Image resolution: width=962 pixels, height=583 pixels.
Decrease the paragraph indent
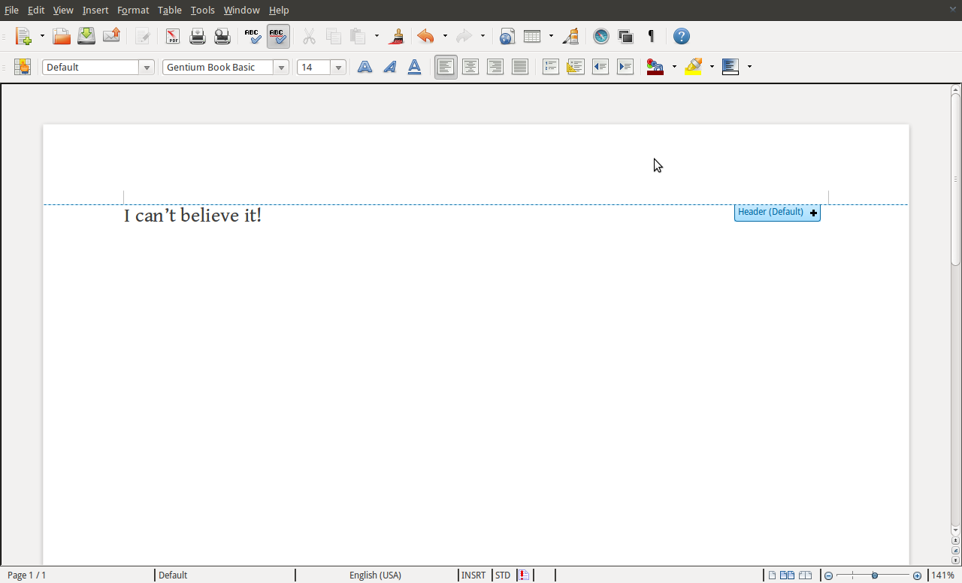tap(600, 67)
